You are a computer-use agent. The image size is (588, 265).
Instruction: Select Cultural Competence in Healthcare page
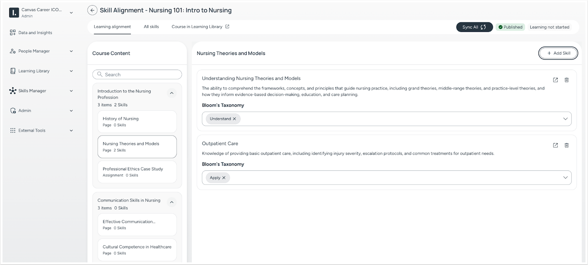click(x=137, y=250)
